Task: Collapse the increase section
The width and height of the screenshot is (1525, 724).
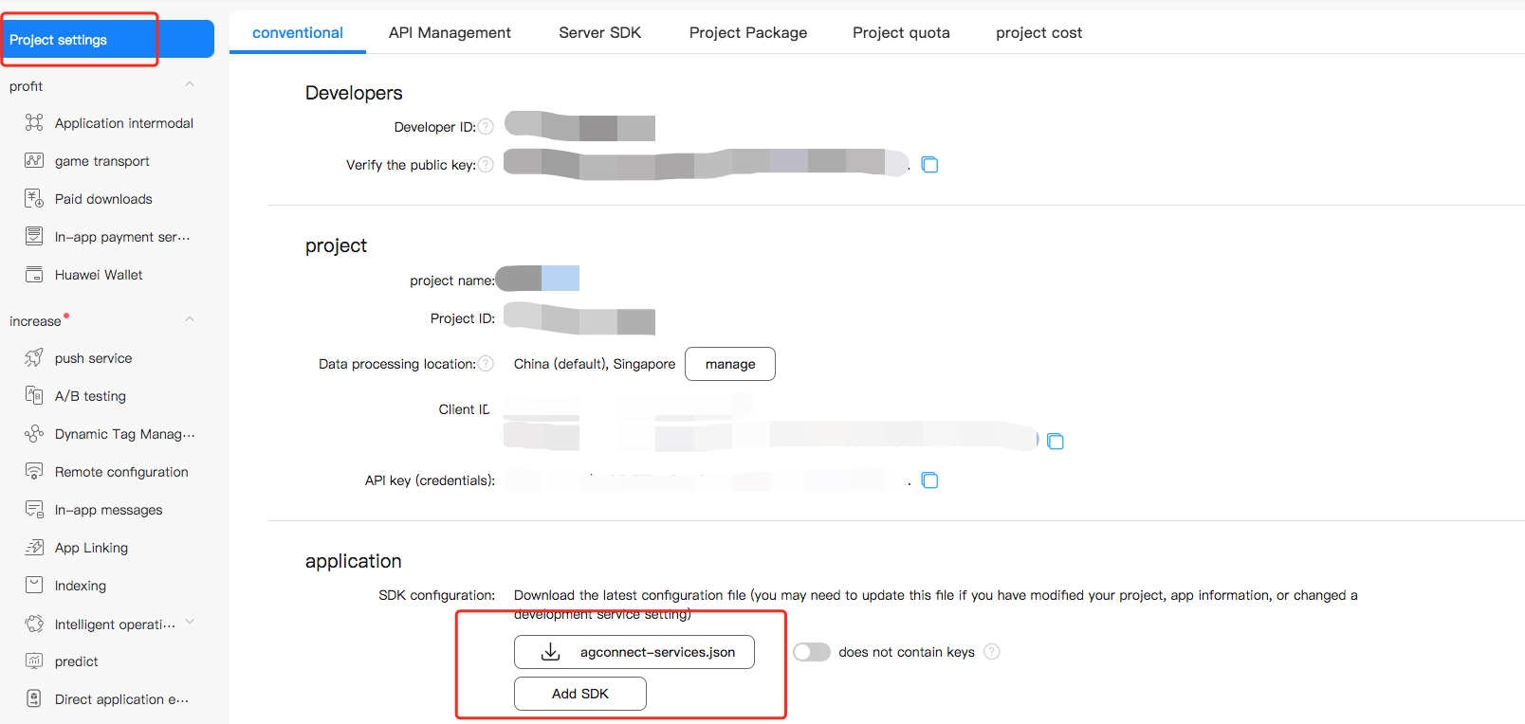Action: pos(190,319)
